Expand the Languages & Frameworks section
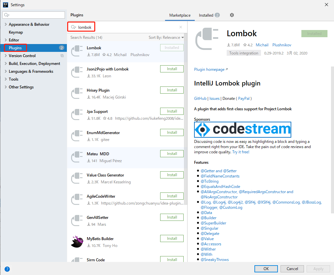This screenshot has height=275, width=334. (x=6, y=71)
